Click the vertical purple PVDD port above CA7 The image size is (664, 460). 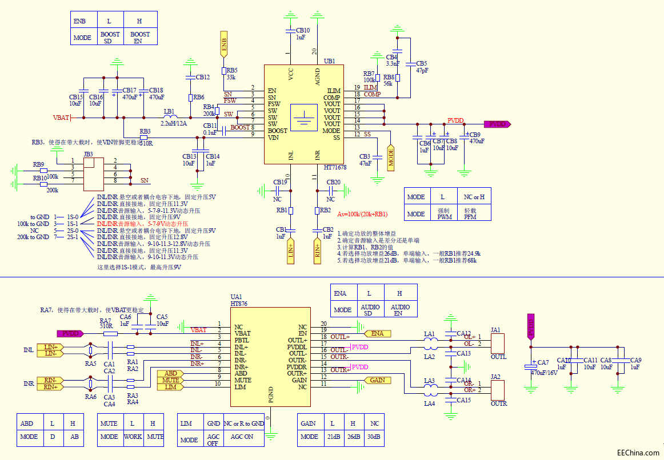pyautogui.click(x=531, y=327)
